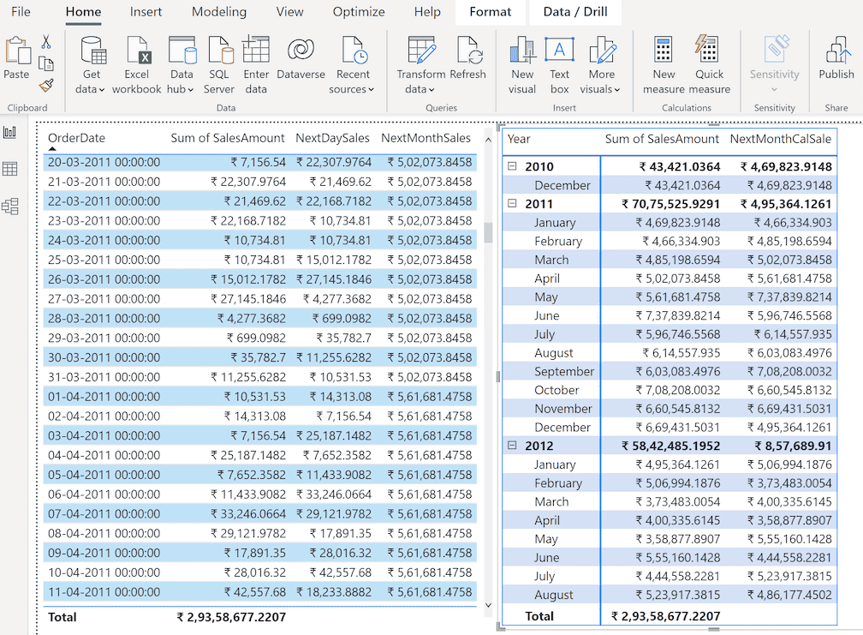The image size is (863, 635).
Task: Publish the report
Action: pyautogui.click(x=836, y=60)
